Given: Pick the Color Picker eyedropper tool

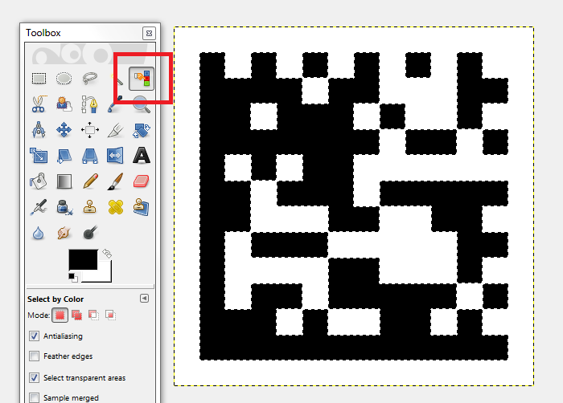Looking at the screenshot, I should pyautogui.click(x=115, y=104).
